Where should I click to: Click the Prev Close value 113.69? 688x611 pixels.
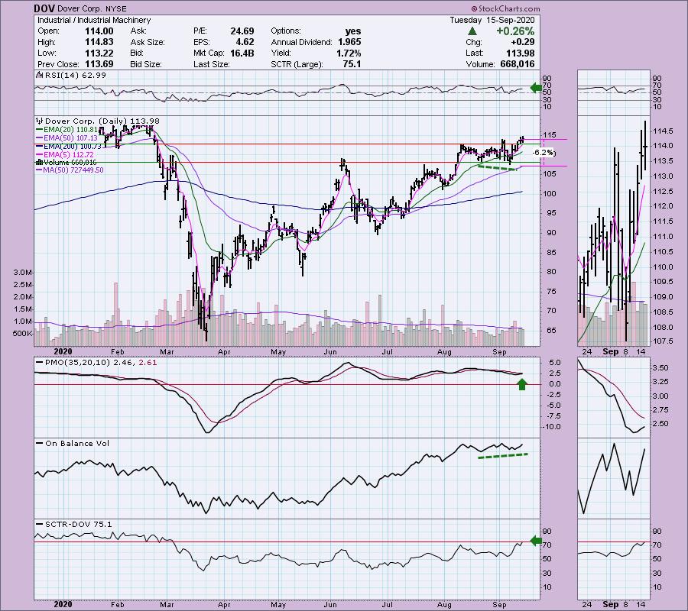(x=99, y=64)
